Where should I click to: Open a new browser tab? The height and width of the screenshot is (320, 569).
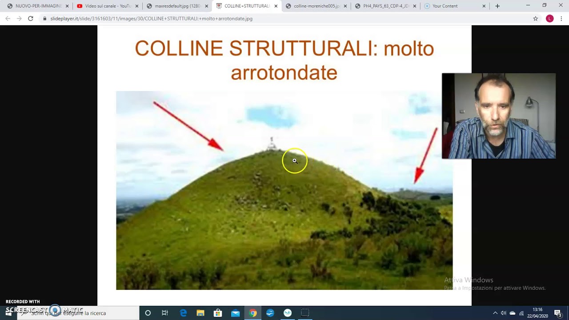coord(497,6)
